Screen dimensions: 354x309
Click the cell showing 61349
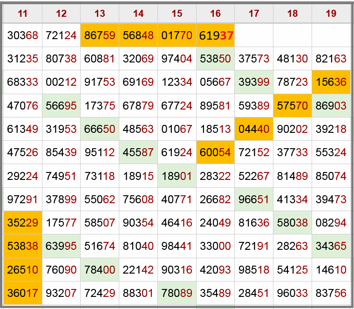click(22, 129)
